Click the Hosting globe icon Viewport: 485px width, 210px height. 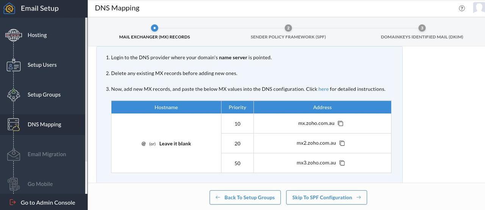[x=14, y=35]
